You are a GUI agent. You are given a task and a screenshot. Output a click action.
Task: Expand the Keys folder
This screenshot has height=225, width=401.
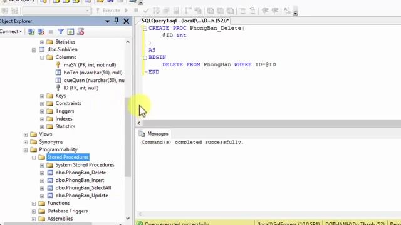[42, 96]
